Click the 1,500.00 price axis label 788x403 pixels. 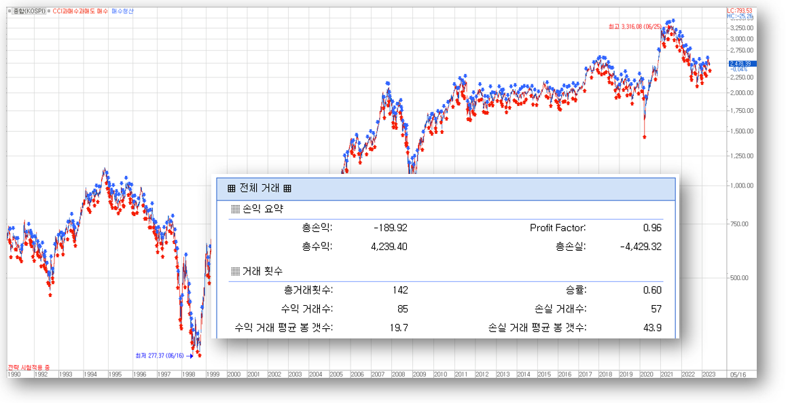742,132
